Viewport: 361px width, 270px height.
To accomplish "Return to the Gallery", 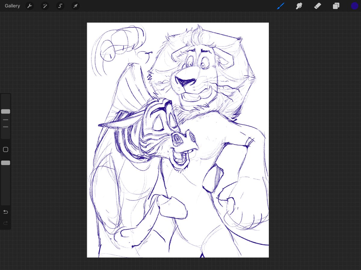I will [x=12, y=6].
